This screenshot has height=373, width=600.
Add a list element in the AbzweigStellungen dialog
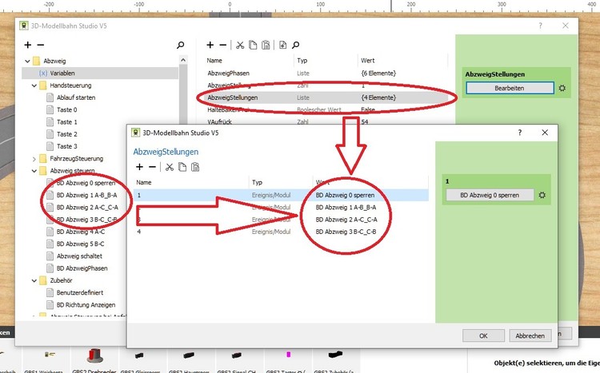pyautogui.click(x=140, y=167)
